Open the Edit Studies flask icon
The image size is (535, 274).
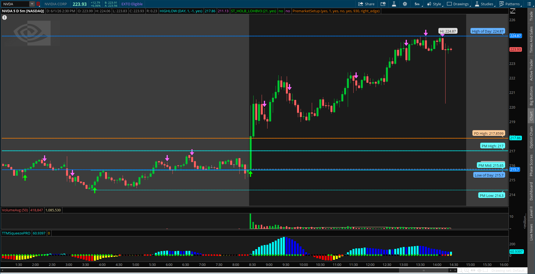(x=394, y=4)
